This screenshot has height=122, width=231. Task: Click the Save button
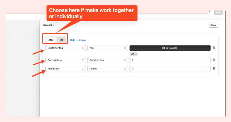click(x=218, y=13)
